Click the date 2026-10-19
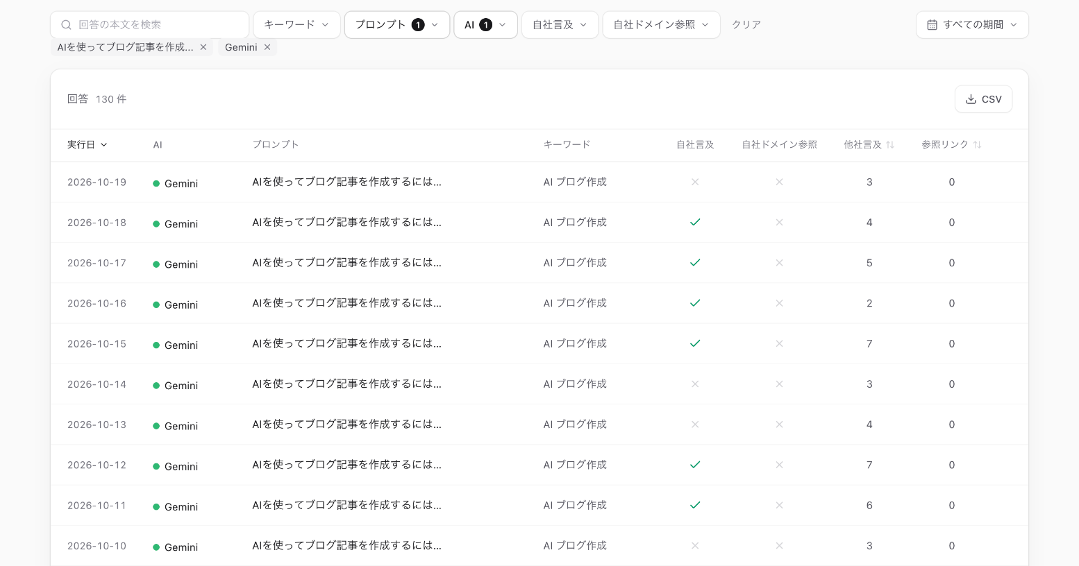 point(97,182)
